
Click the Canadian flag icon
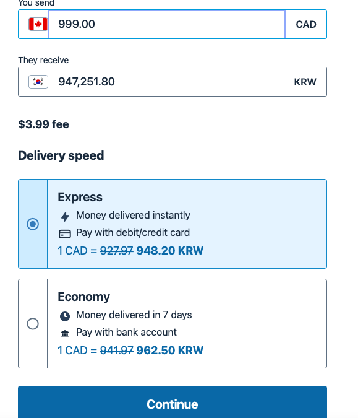click(x=38, y=24)
